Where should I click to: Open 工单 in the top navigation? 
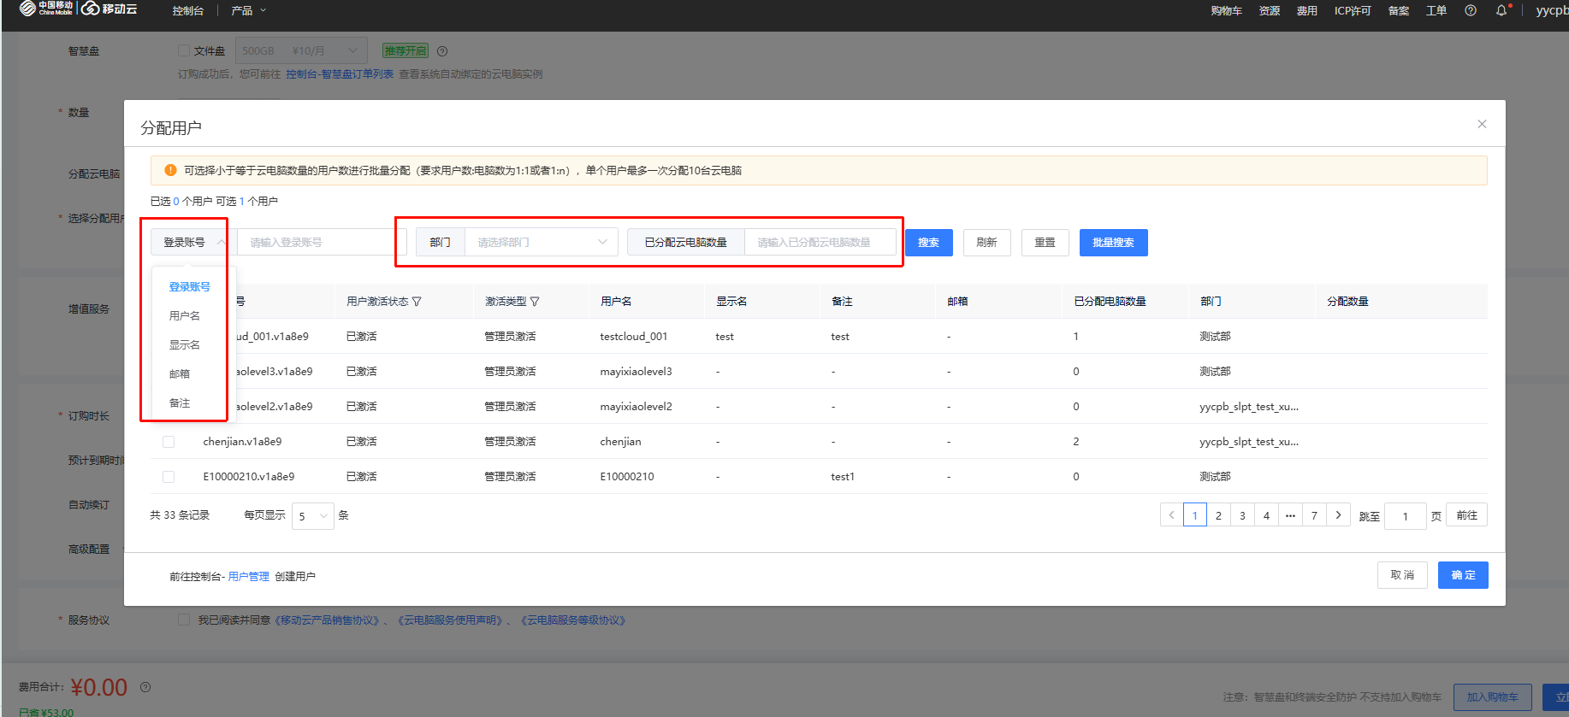pyautogui.click(x=1436, y=11)
